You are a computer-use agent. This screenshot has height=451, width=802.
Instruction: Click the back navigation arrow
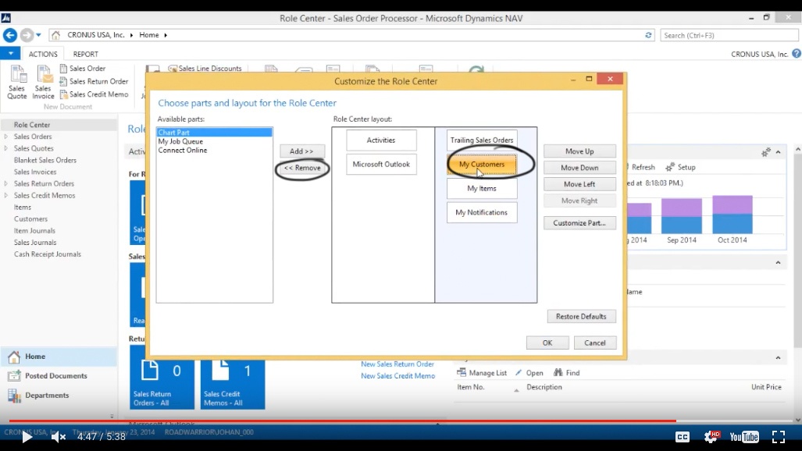pos(9,35)
